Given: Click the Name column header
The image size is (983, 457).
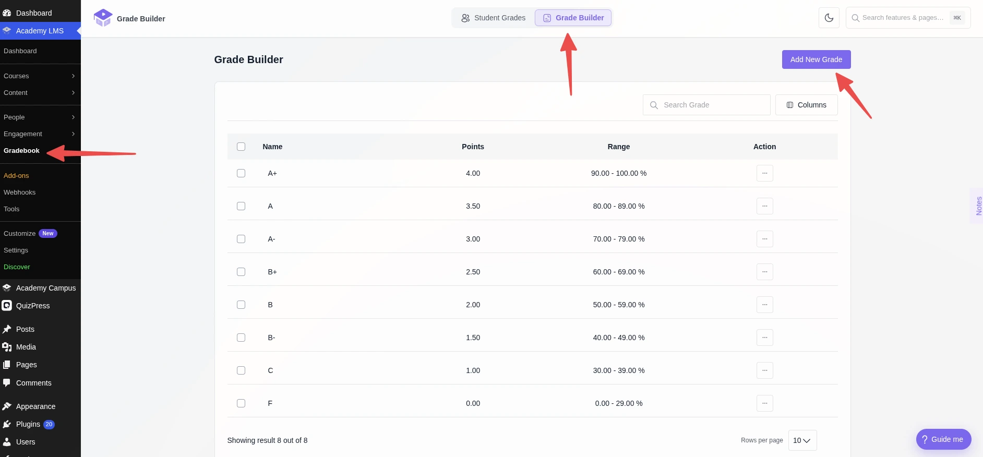Looking at the screenshot, I should pyautogui.click(x=272, y=147).
